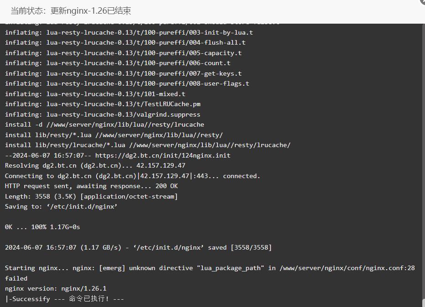This screenshot has width=425, height=307.
Task: Click the Successify 命令已执行 final line
Action: click(64, 299)
